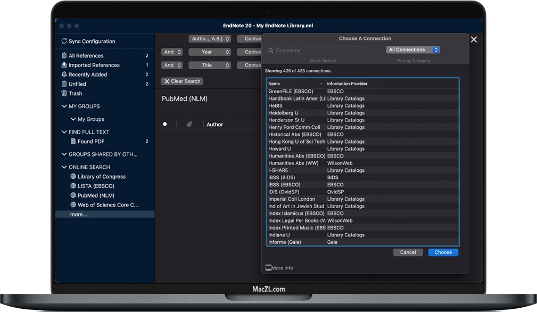Click the read-status dot column header
537x312 pixels.
165,125
